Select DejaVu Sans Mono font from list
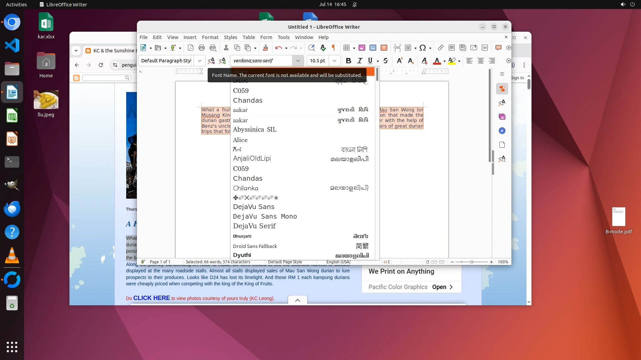 click(265, 216)
